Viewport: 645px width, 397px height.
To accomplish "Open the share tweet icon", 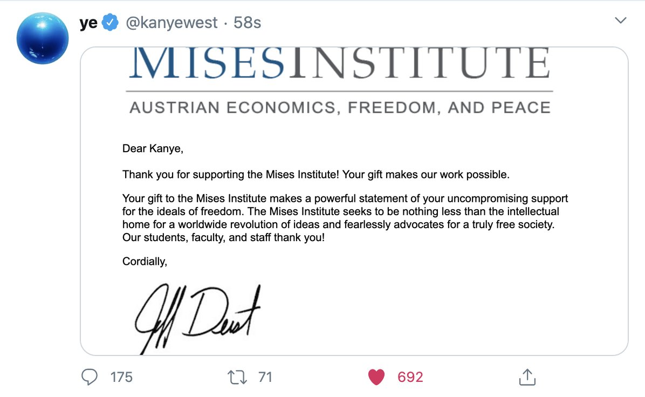I will pos(526,377).
